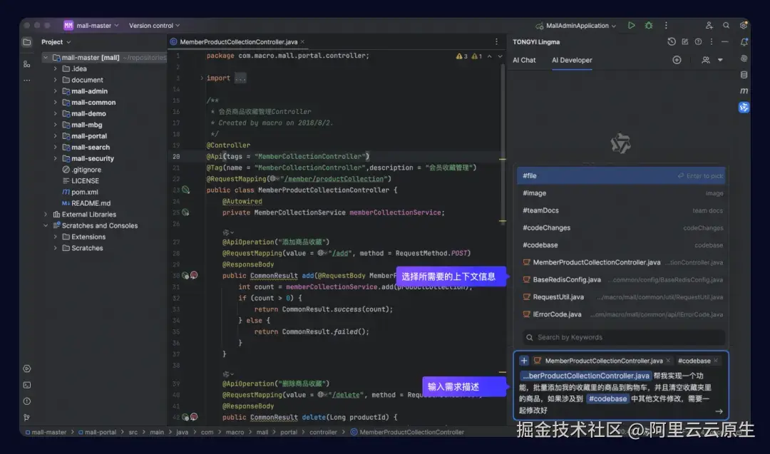Choose the #file context option
This screenshot has height=454, width=770.
(x=621, y=176)
